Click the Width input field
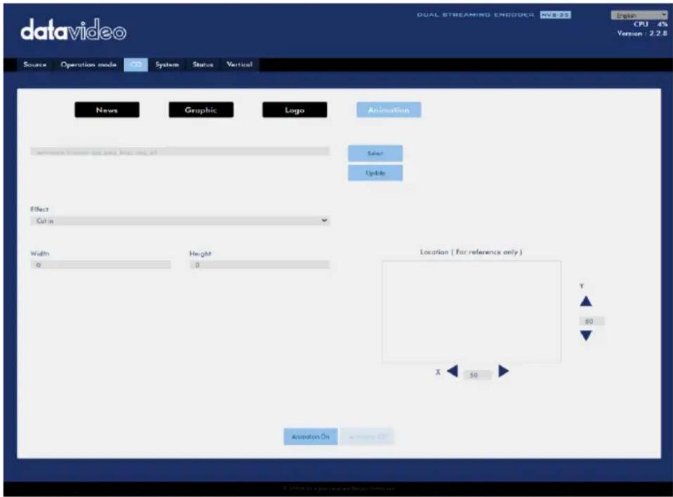673x497 pixels. (x=101, y=265)
